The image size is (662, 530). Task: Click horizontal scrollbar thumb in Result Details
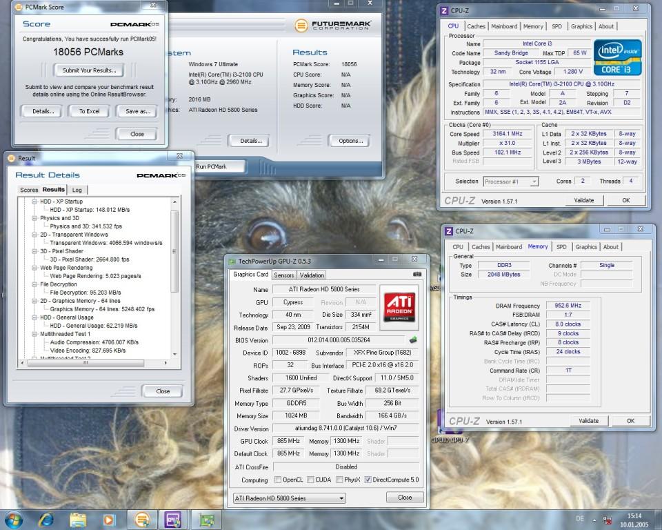[x=86, y=362]
